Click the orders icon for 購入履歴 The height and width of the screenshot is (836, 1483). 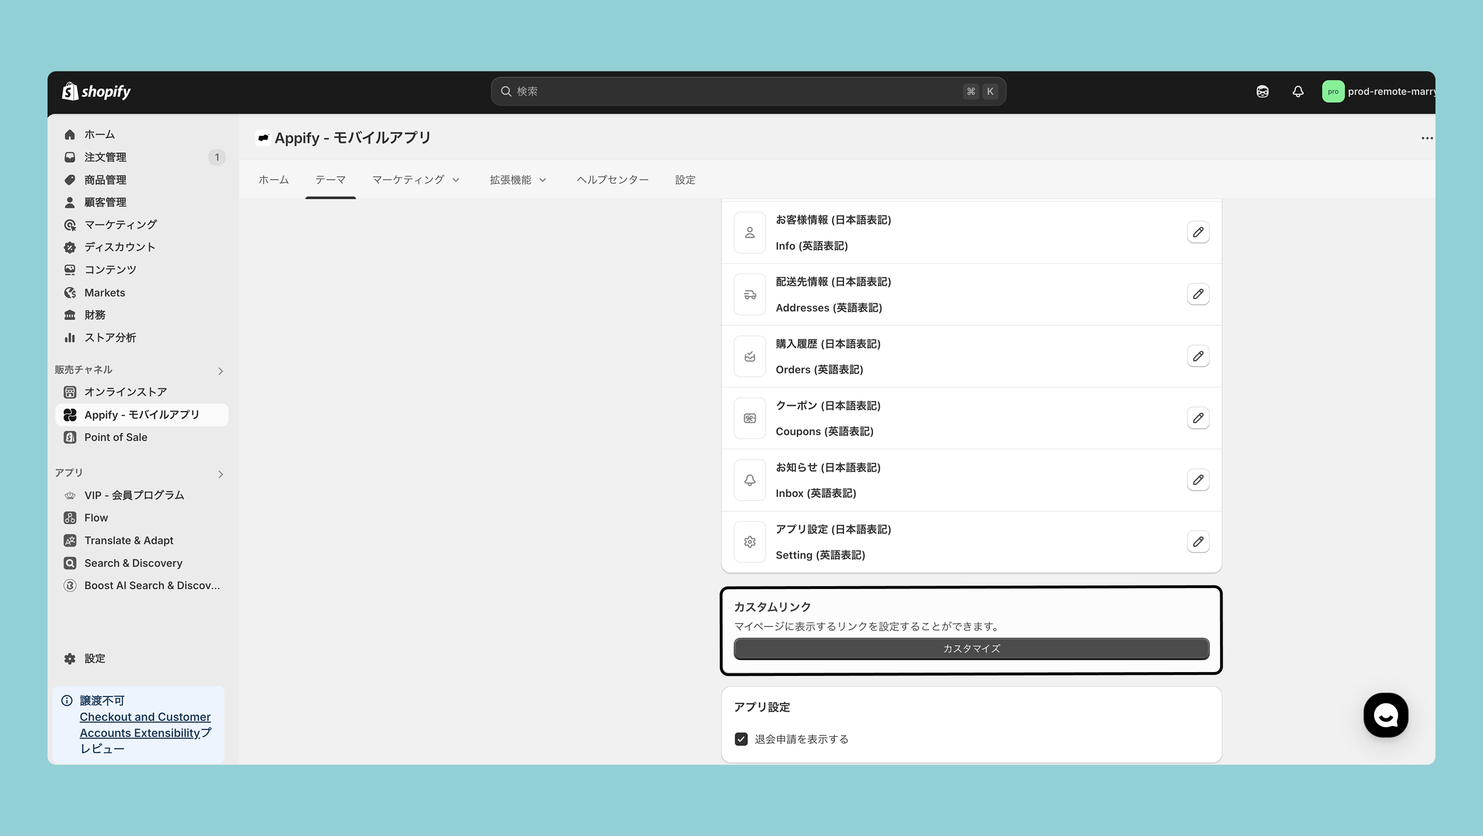(x=750, y=357)
